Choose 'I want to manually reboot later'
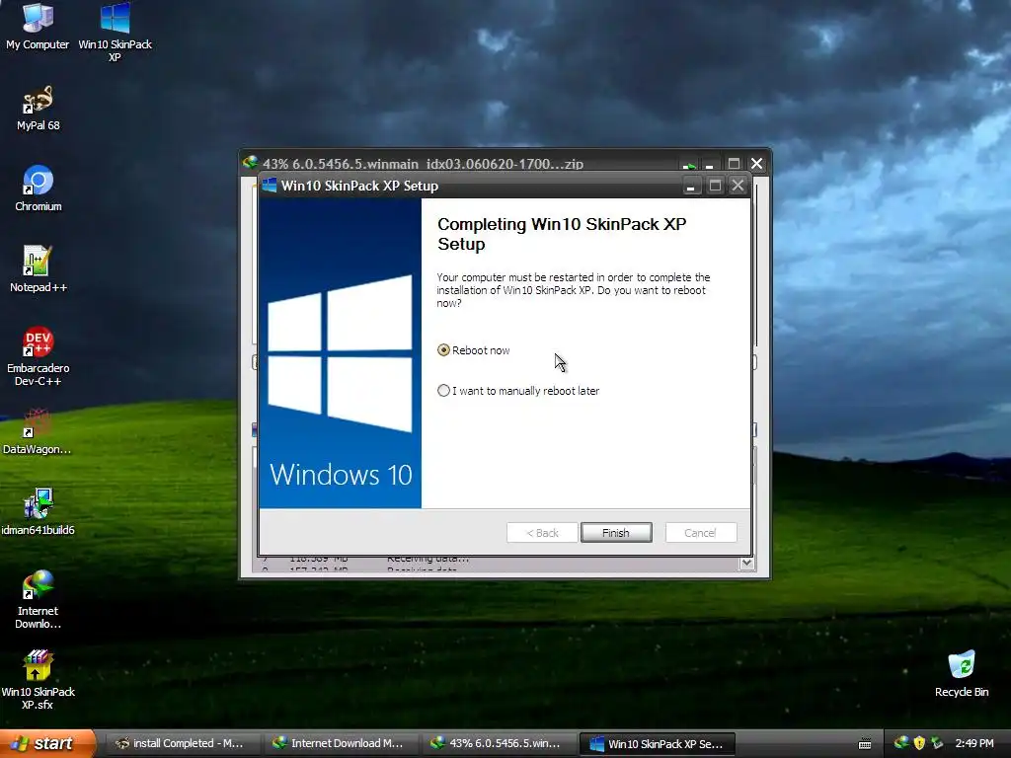The height and width of the screenshot is (758, 1011). (x=518, y=391)
